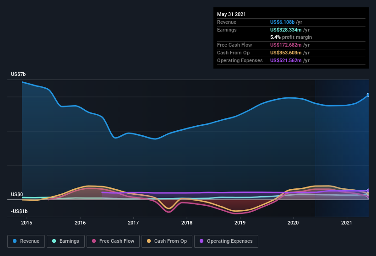Click the US$353.603m cash from op value
The height and width of the screenshot is (256, 376).
tap(286, 53)
